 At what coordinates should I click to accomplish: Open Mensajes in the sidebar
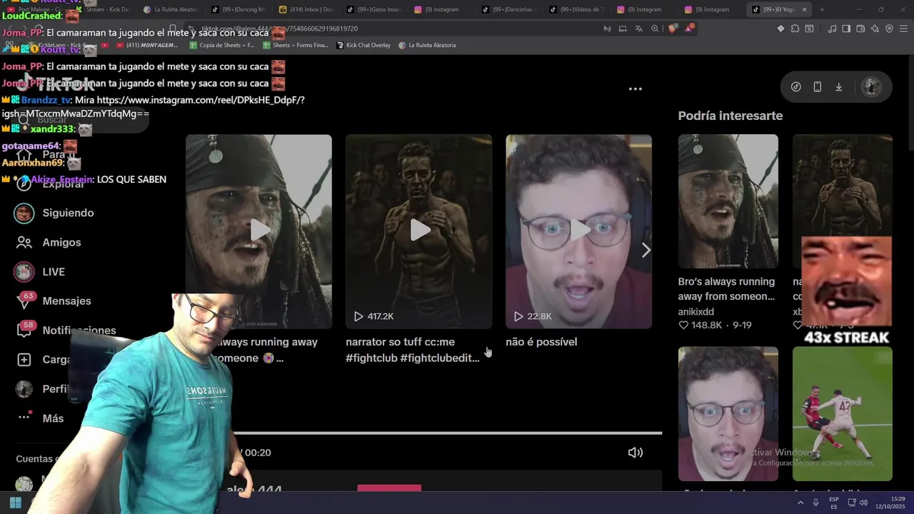pyautogui.click(x=66, y=301)
